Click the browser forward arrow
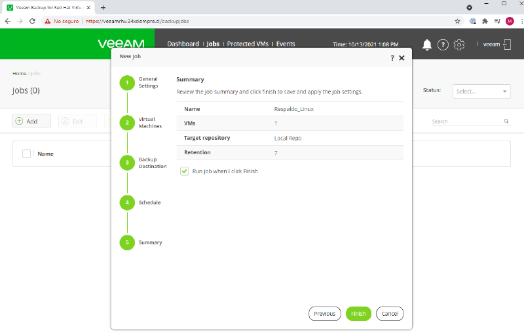 [20, 21]
